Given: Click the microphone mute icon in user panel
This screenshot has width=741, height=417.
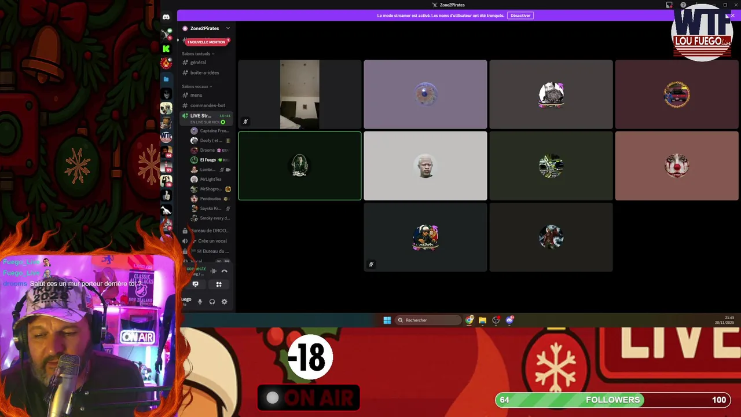Looking at the screenshot, I should click(200, 302).
